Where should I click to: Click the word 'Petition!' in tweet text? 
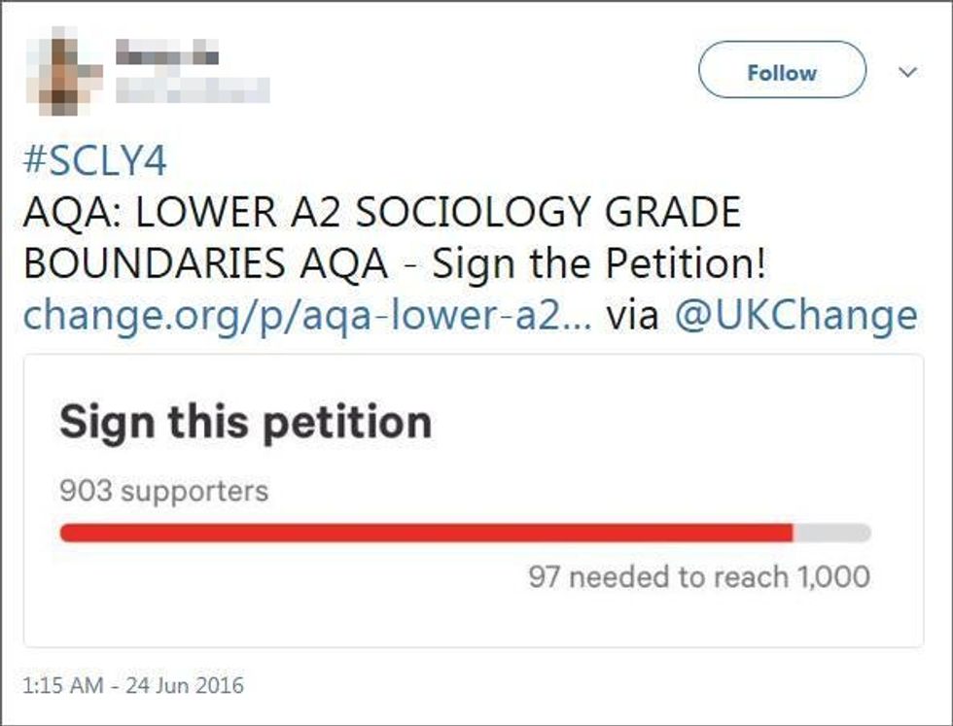pyautogui.click(x=687, y=263)
